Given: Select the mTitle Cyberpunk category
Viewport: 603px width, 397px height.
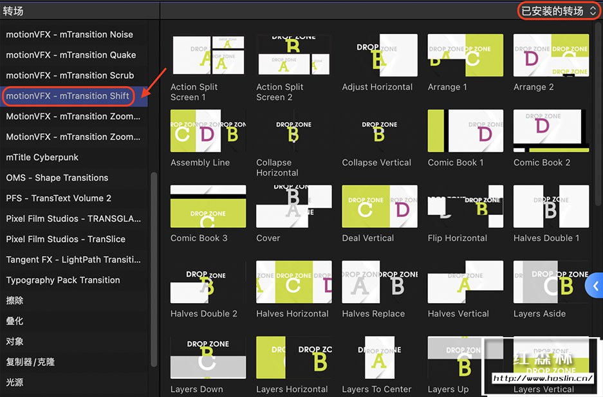Looking at the screenshot, I should pyautogui.click(x=42, y=157).
